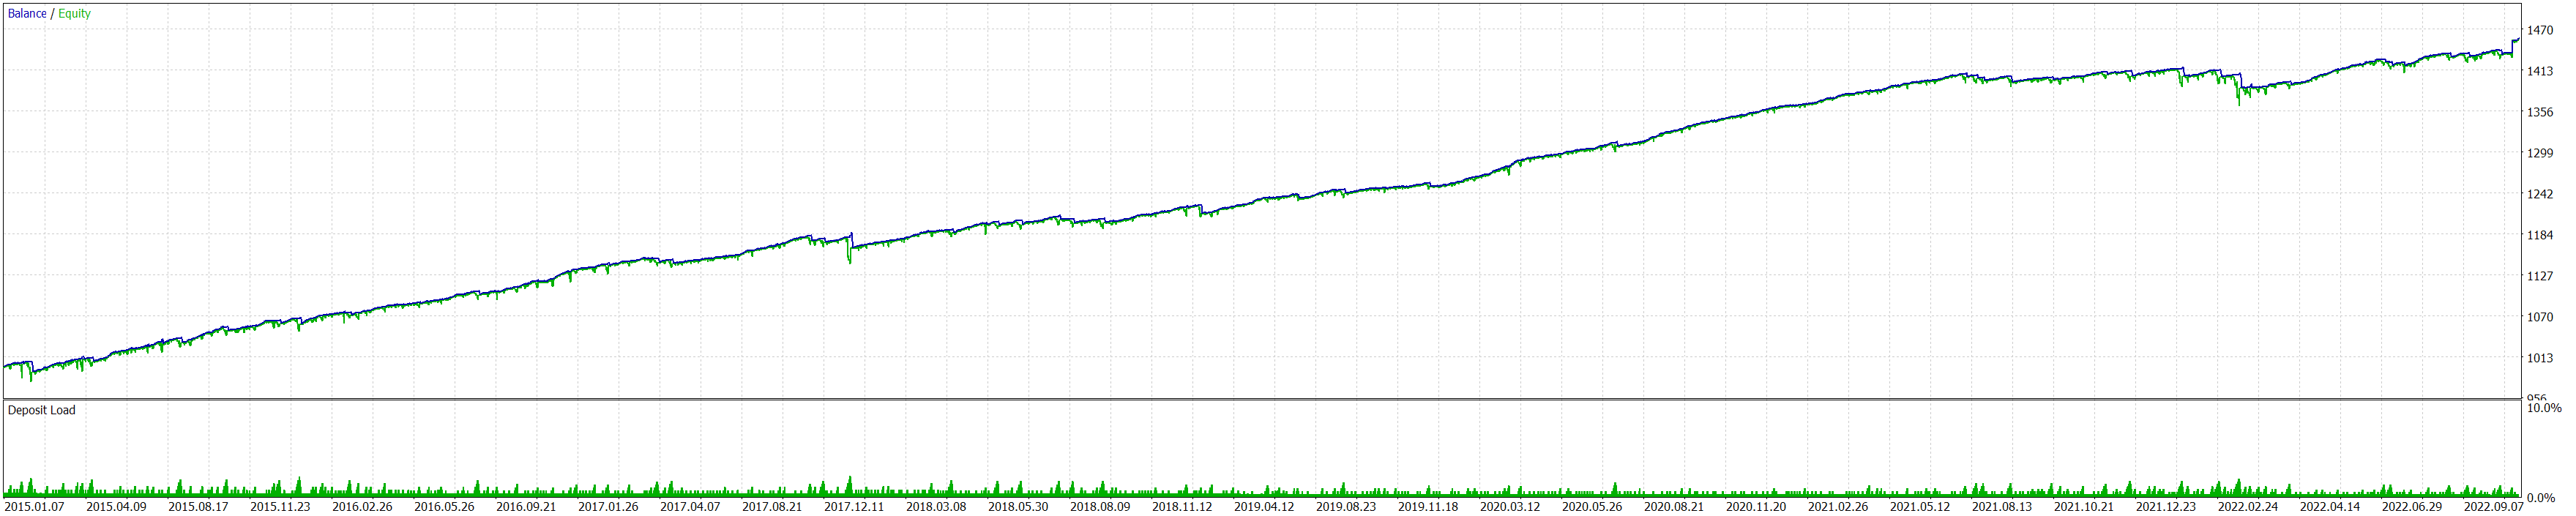This screenshot has width=2576, height=516.
Task: Click the 2021.12.23 date label
Action: [x=2166, y=507]
